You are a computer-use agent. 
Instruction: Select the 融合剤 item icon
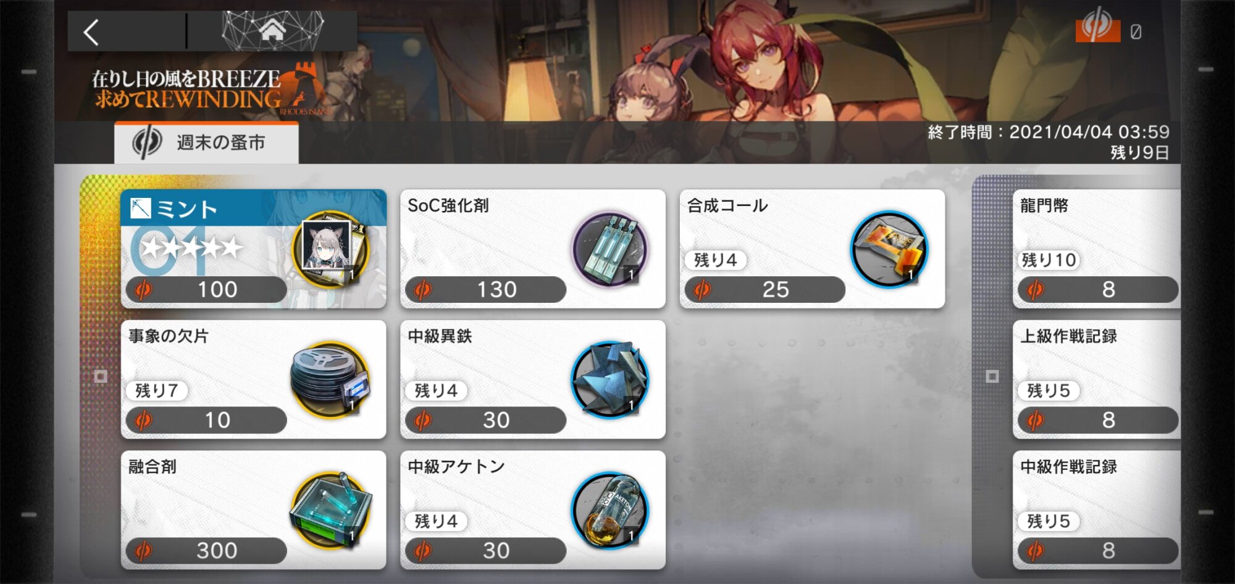(330, 511)
